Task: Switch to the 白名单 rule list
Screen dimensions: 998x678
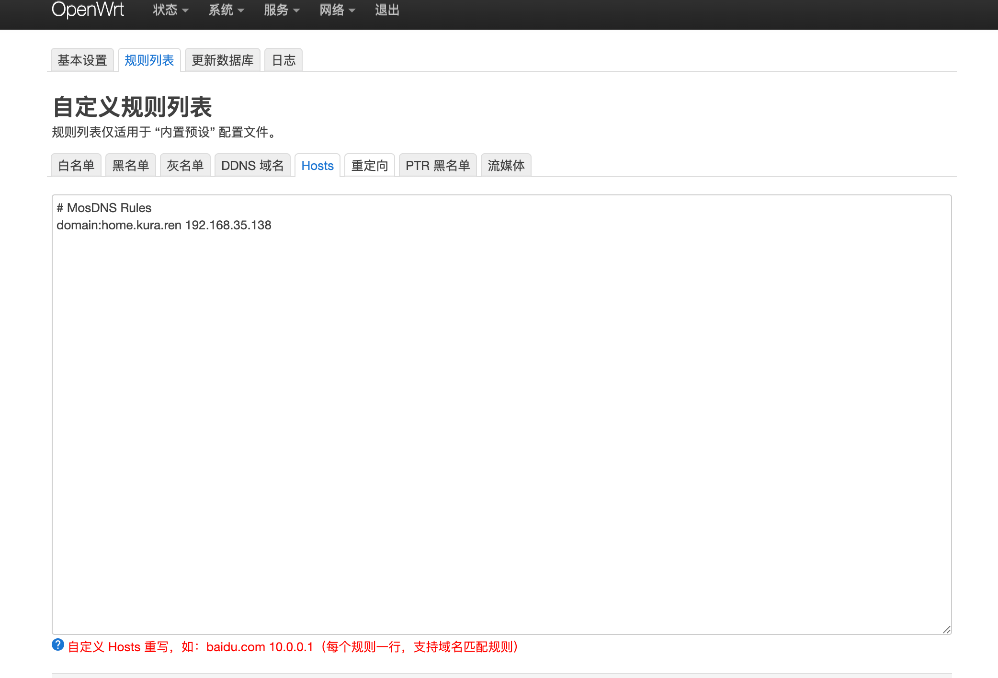Action: pos(76,165)
